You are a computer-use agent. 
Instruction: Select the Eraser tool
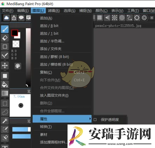[x=5, y=38]
